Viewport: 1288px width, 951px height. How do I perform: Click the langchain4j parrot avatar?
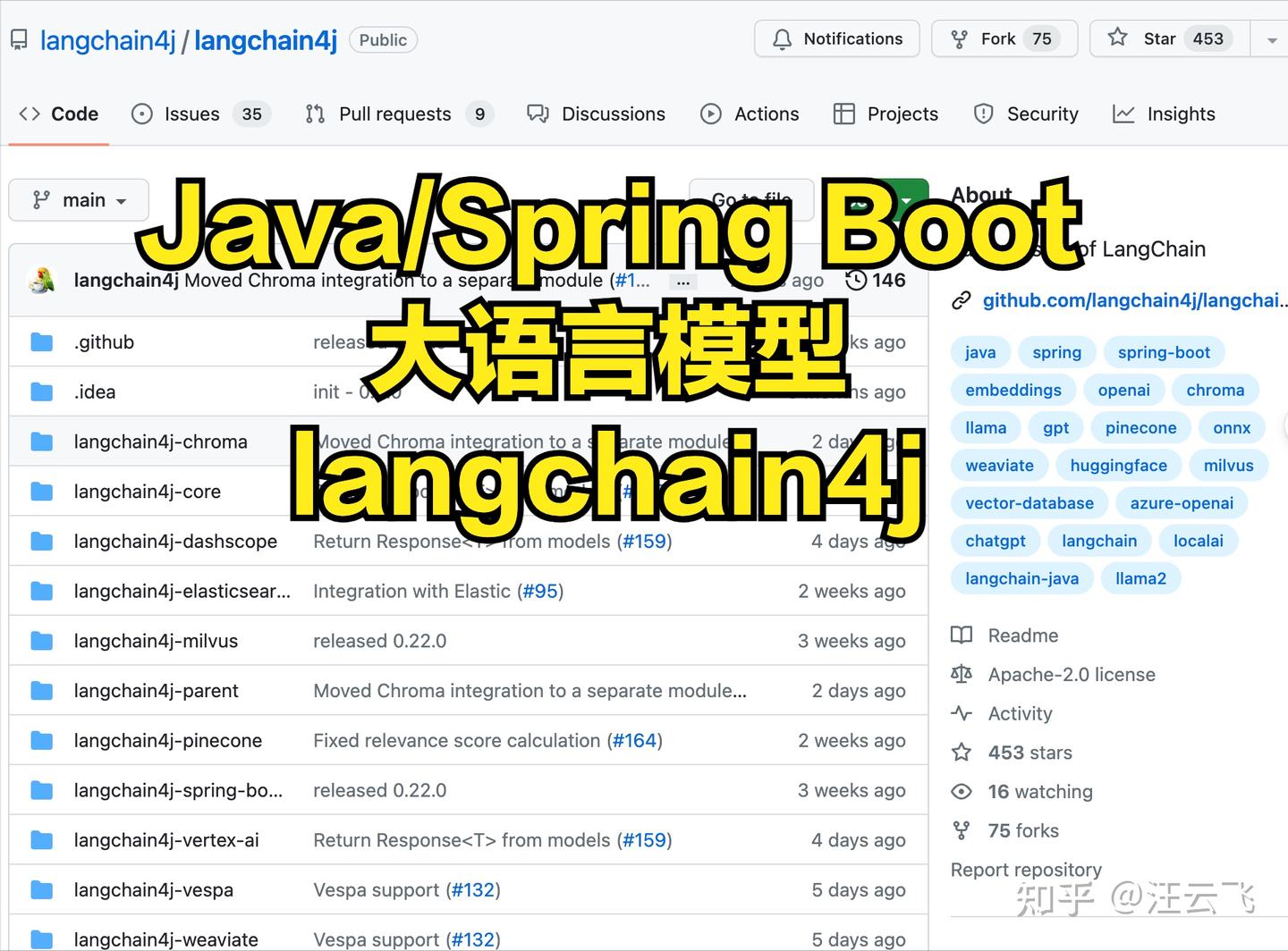tap(42, 279)
